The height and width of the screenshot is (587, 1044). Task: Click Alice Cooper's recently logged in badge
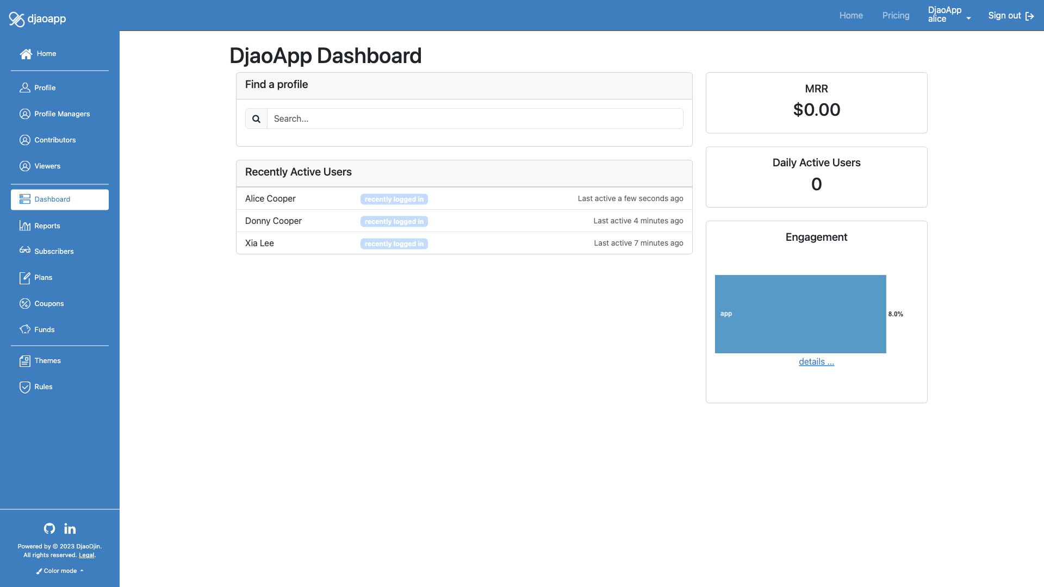pyautogui.click(x=394, y=199)
